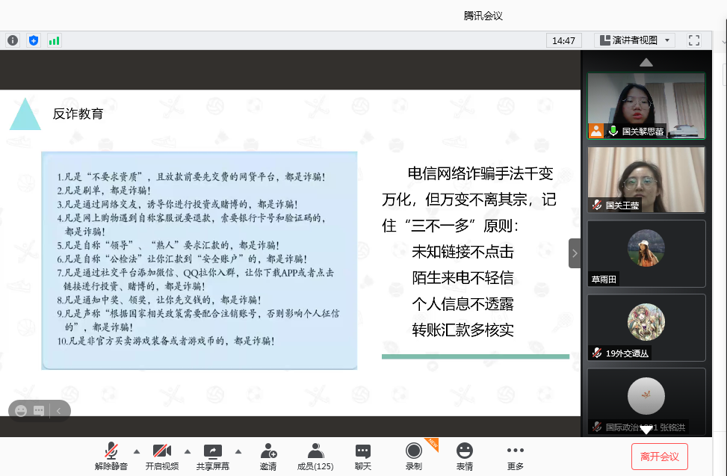Click the 离开会议 leave meeting button
This screenshot has width=727, height=476.
pyautogui.click(x=659, y=457)
